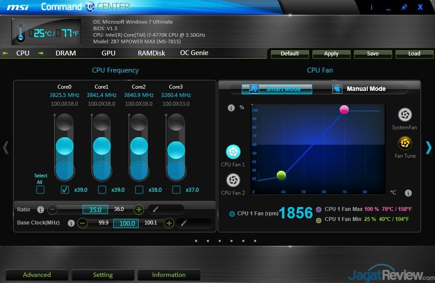Go to next page with right arrow

428,148
